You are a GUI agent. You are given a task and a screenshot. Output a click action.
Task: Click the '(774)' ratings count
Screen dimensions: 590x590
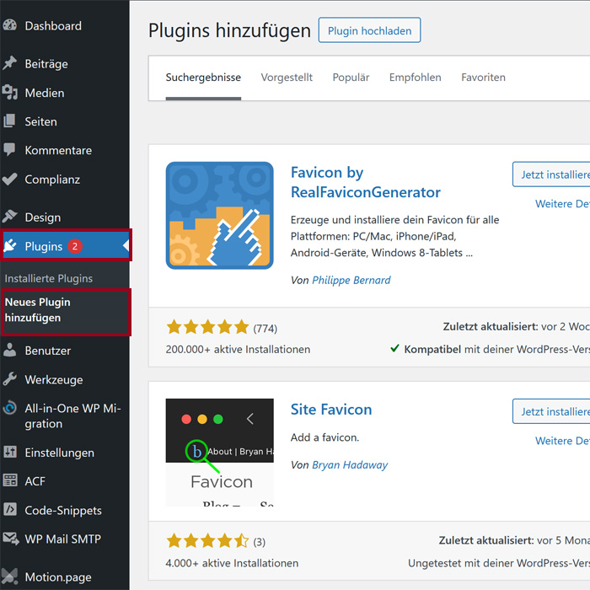265,329
